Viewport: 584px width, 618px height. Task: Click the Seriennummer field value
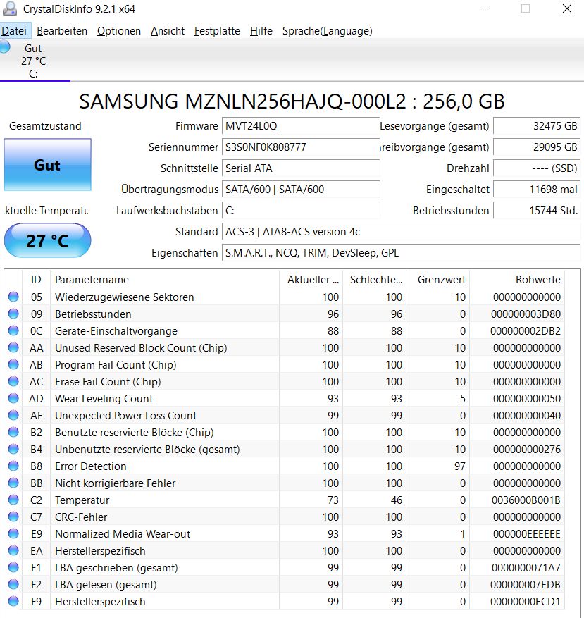(x=301, y=147)
